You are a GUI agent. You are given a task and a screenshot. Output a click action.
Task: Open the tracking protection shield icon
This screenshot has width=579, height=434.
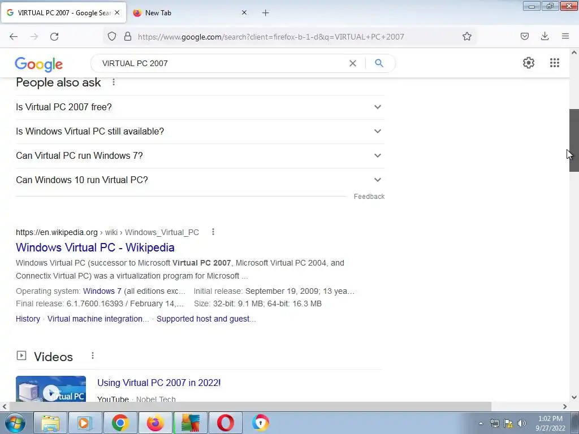[112, 36]
